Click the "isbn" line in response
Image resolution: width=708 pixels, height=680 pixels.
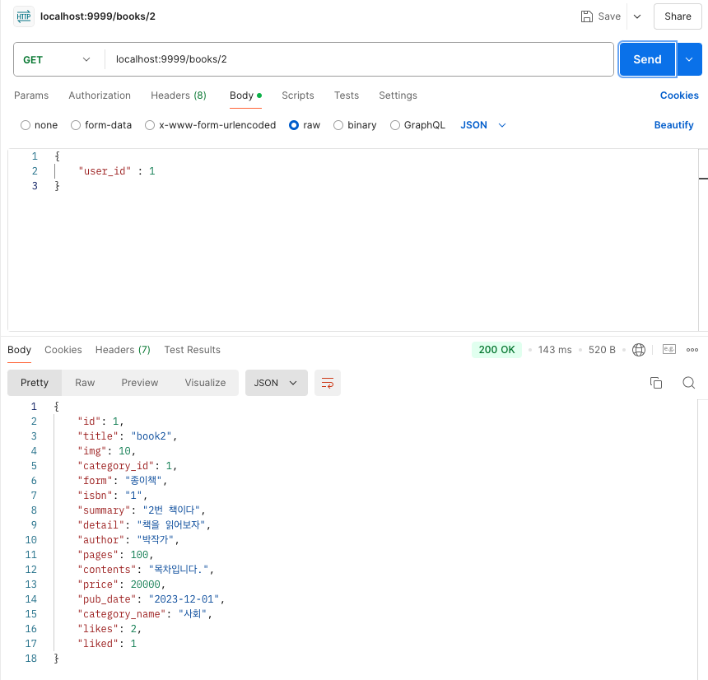coord(113,496)
